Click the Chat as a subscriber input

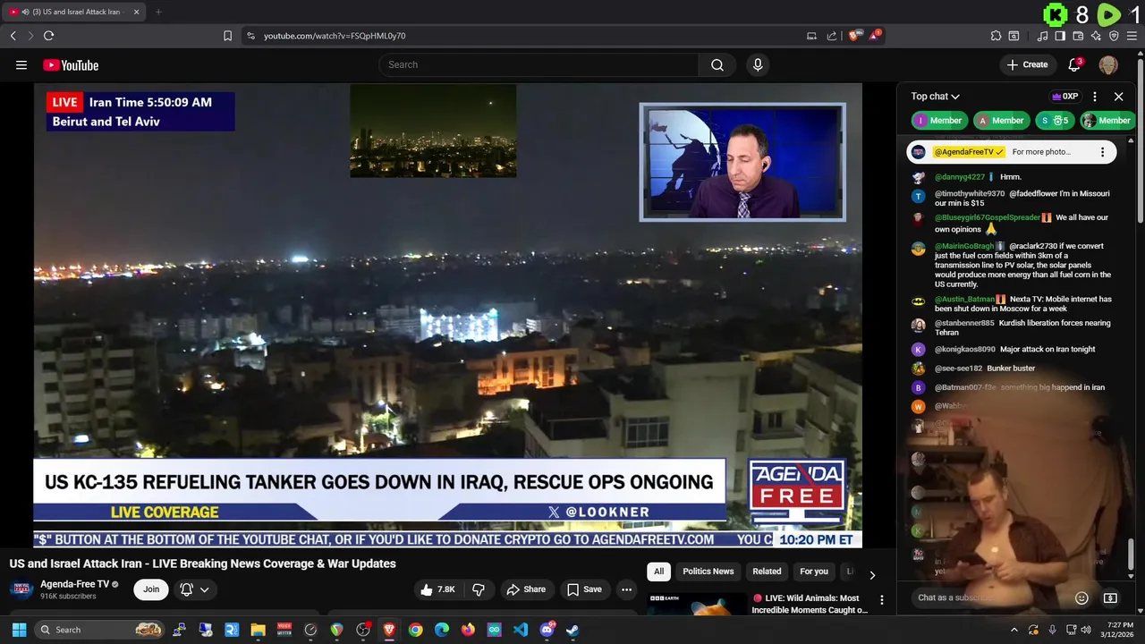pos(988,597)
